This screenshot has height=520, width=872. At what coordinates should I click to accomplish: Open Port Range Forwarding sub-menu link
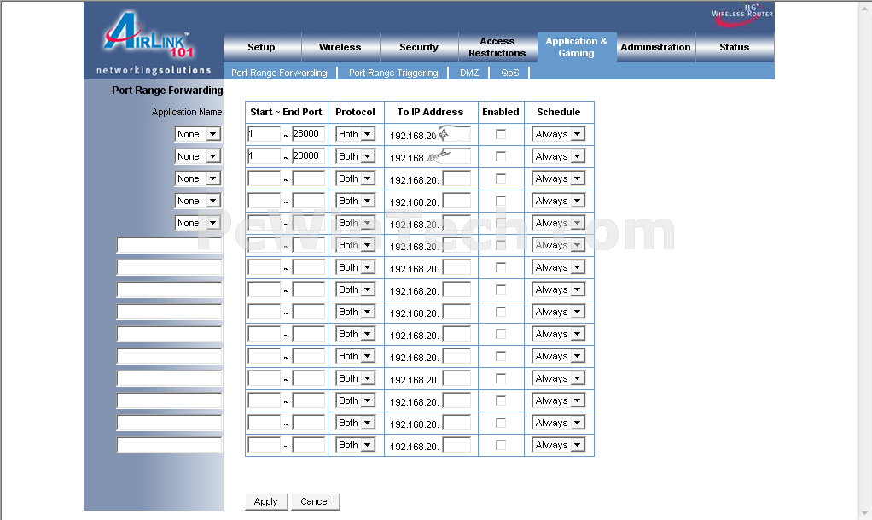point(279,73)
